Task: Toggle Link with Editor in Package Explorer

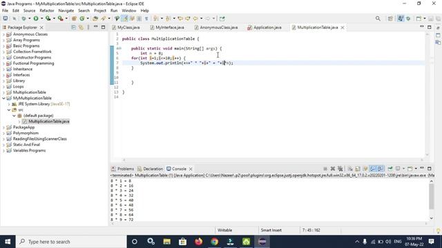Action: (81, 28)
